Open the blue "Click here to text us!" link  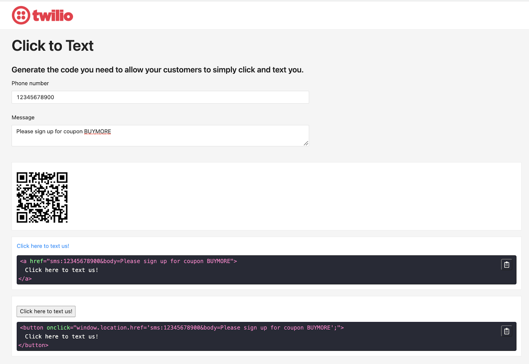(x=43, y=246)
